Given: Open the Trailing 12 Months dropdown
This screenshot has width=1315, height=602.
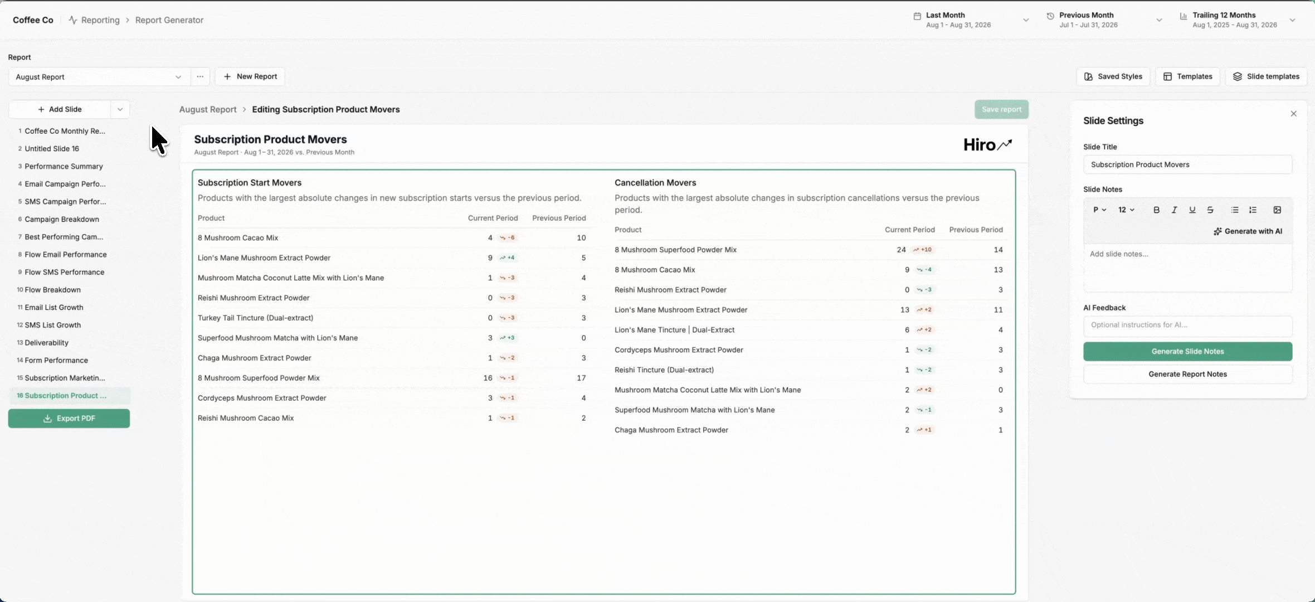Looking at the screenshot, I should 1238,20.
